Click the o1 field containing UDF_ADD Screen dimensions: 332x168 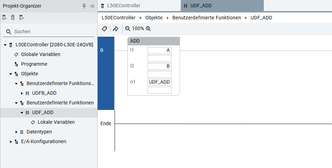(160, 82)
